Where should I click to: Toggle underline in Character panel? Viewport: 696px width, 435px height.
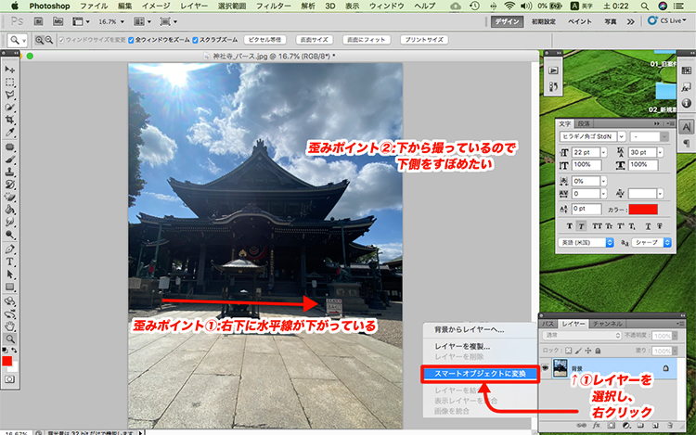(x=648, y=226)
